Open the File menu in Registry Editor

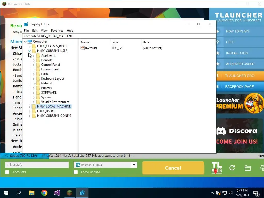pos(26,31)
